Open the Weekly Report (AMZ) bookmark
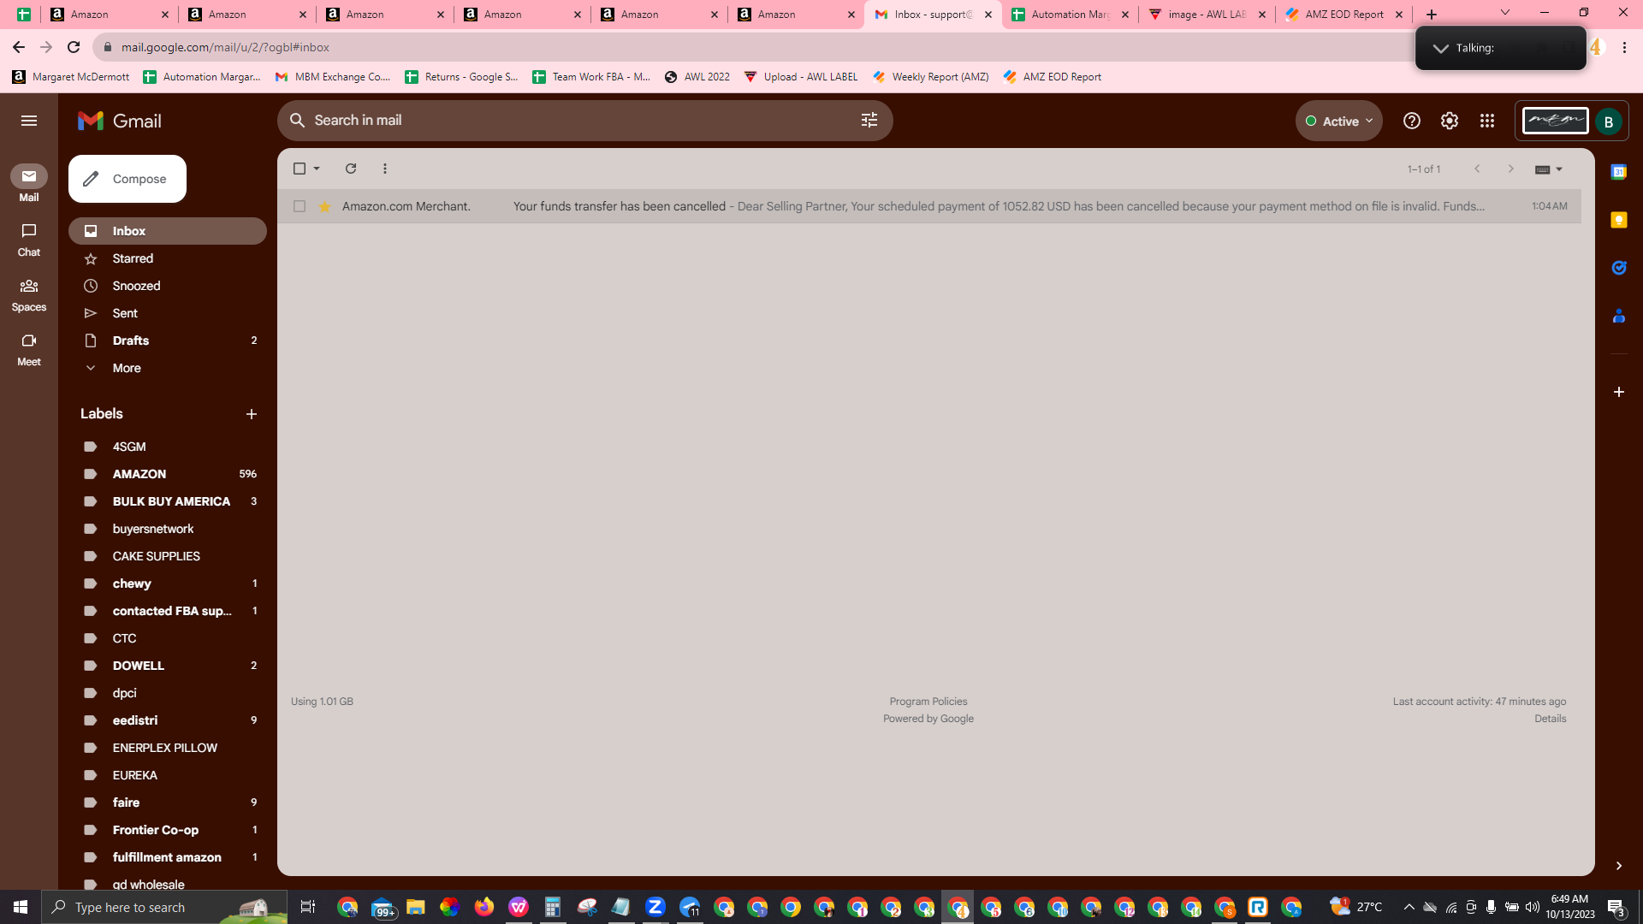This screenshot has height=924, width=1643. pyautogui.click(x=930, y=77)
